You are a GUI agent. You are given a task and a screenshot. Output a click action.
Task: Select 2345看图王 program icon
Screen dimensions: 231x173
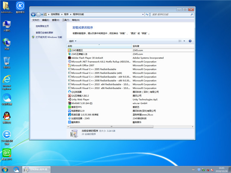(69, 50)
